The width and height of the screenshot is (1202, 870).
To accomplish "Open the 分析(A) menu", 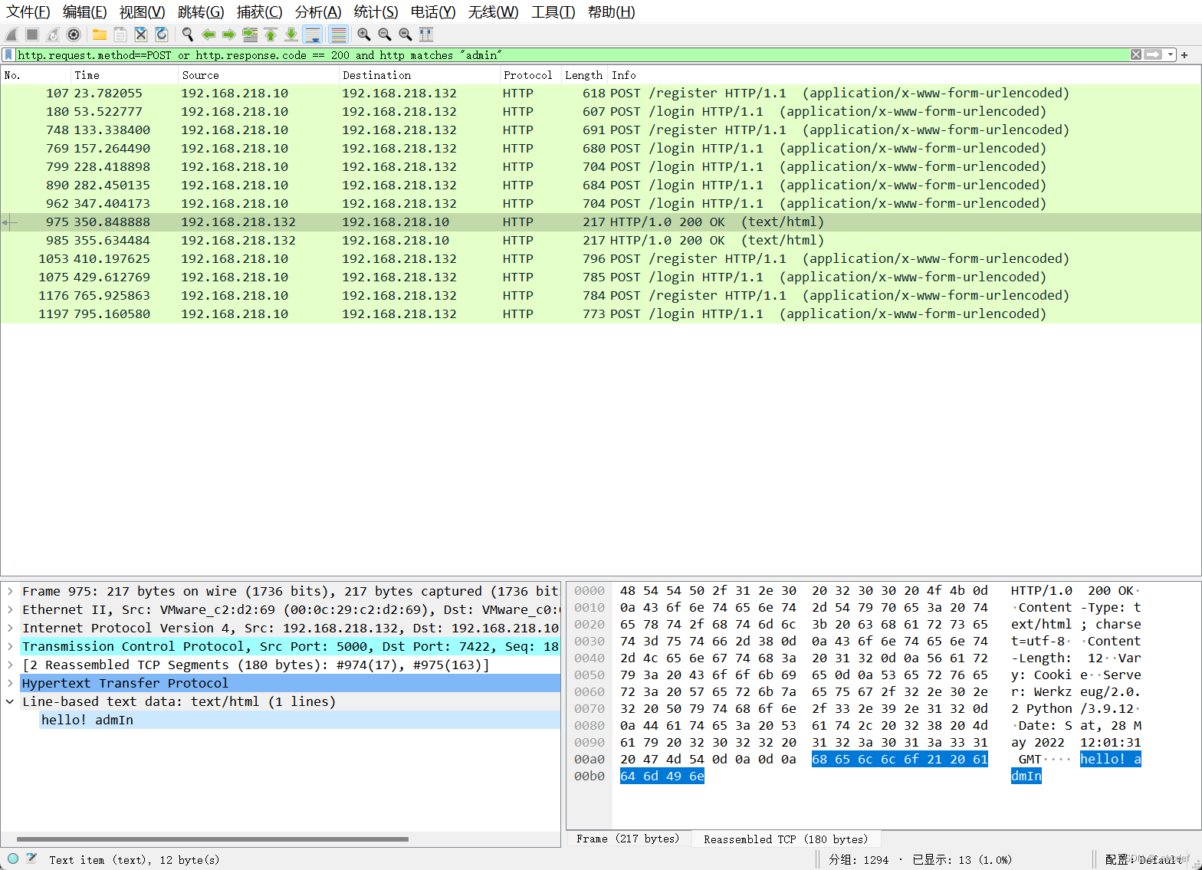I will point(318,12).
